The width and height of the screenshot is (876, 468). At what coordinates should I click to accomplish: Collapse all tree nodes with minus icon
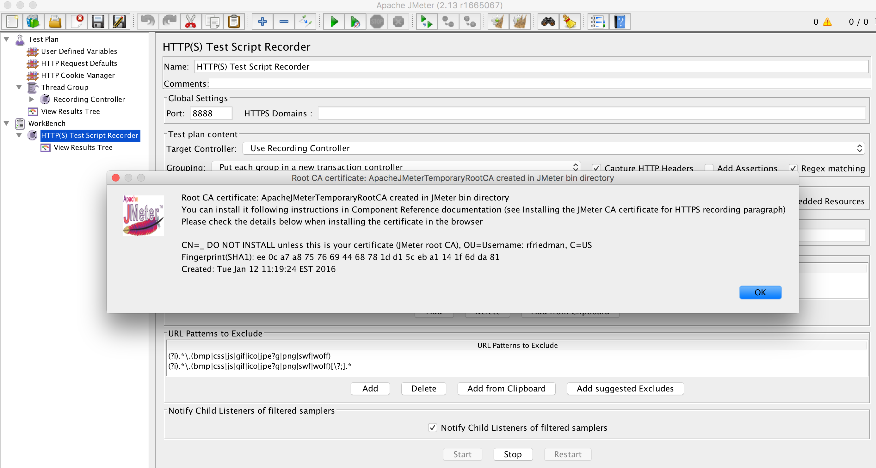pyautogui.click(x=284, y=22)
